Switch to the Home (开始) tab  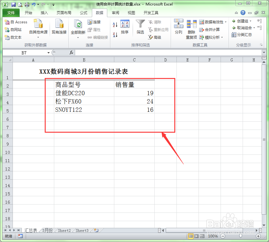[28, 13]
